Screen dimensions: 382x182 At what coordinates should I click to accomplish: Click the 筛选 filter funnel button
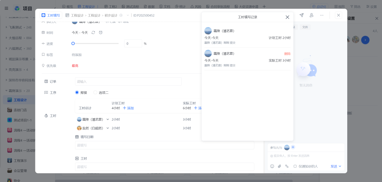tap(355, 7)
